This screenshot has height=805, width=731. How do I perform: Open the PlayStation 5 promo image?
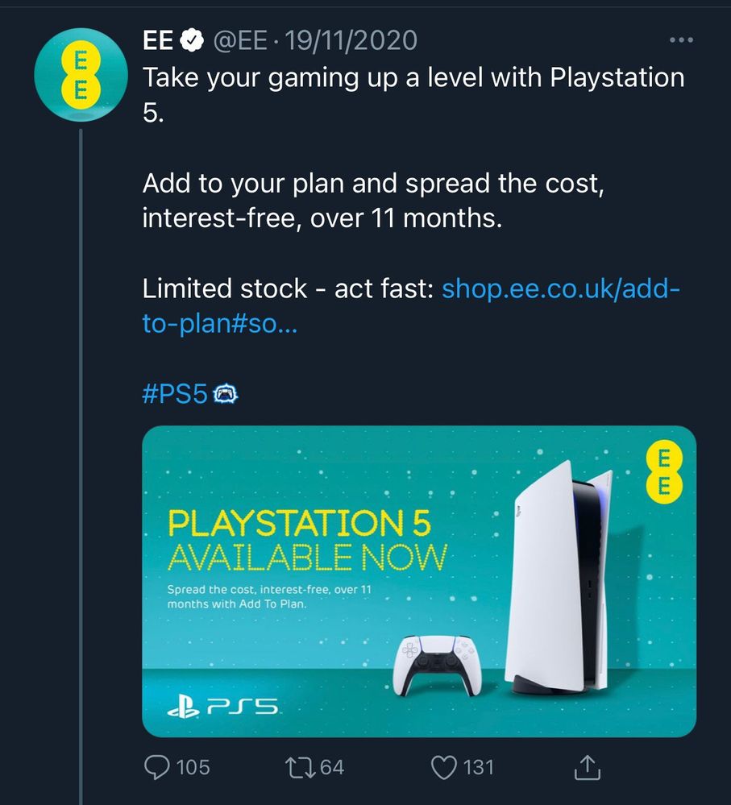point(419,581)
